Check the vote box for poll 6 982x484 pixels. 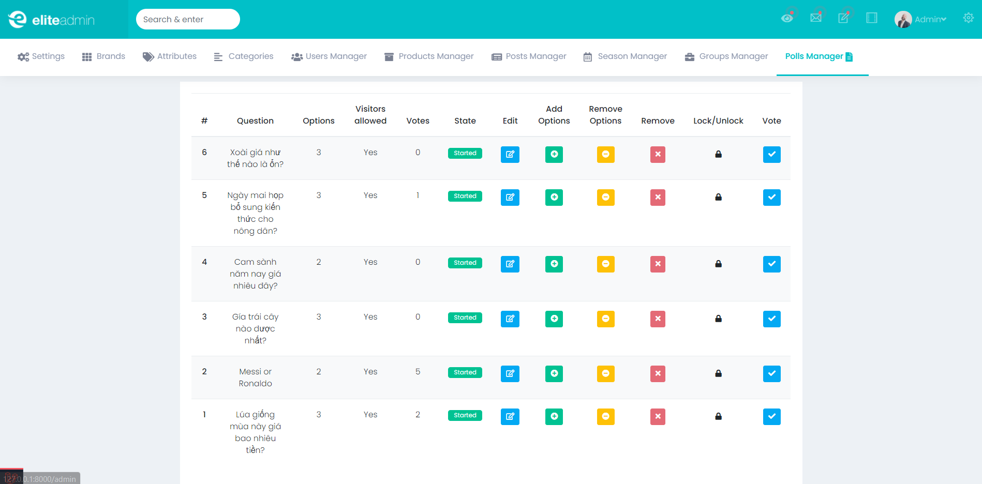[x=771, y=154]
